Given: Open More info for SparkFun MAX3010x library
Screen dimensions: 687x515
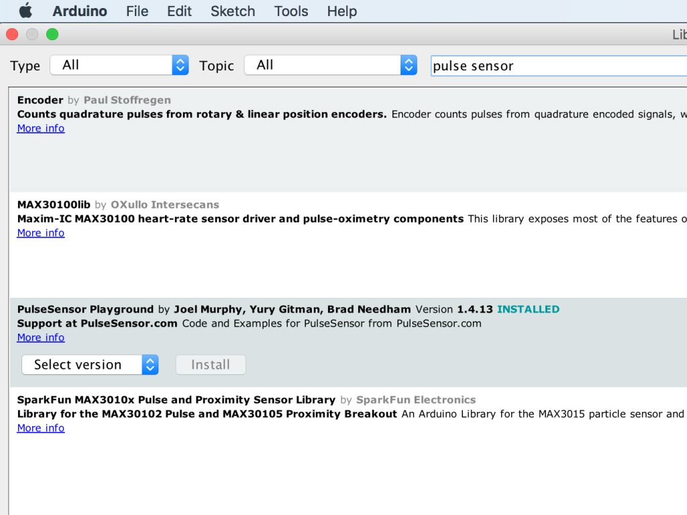Looking at the screenshot, I should [x=41, y=428].
